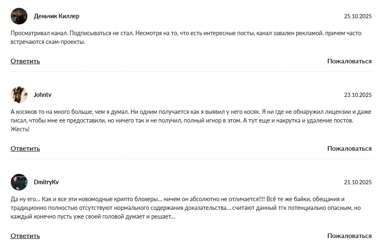
Task: Click the word Жесть! in Johntv's comment
Action: tap(20, 129)
